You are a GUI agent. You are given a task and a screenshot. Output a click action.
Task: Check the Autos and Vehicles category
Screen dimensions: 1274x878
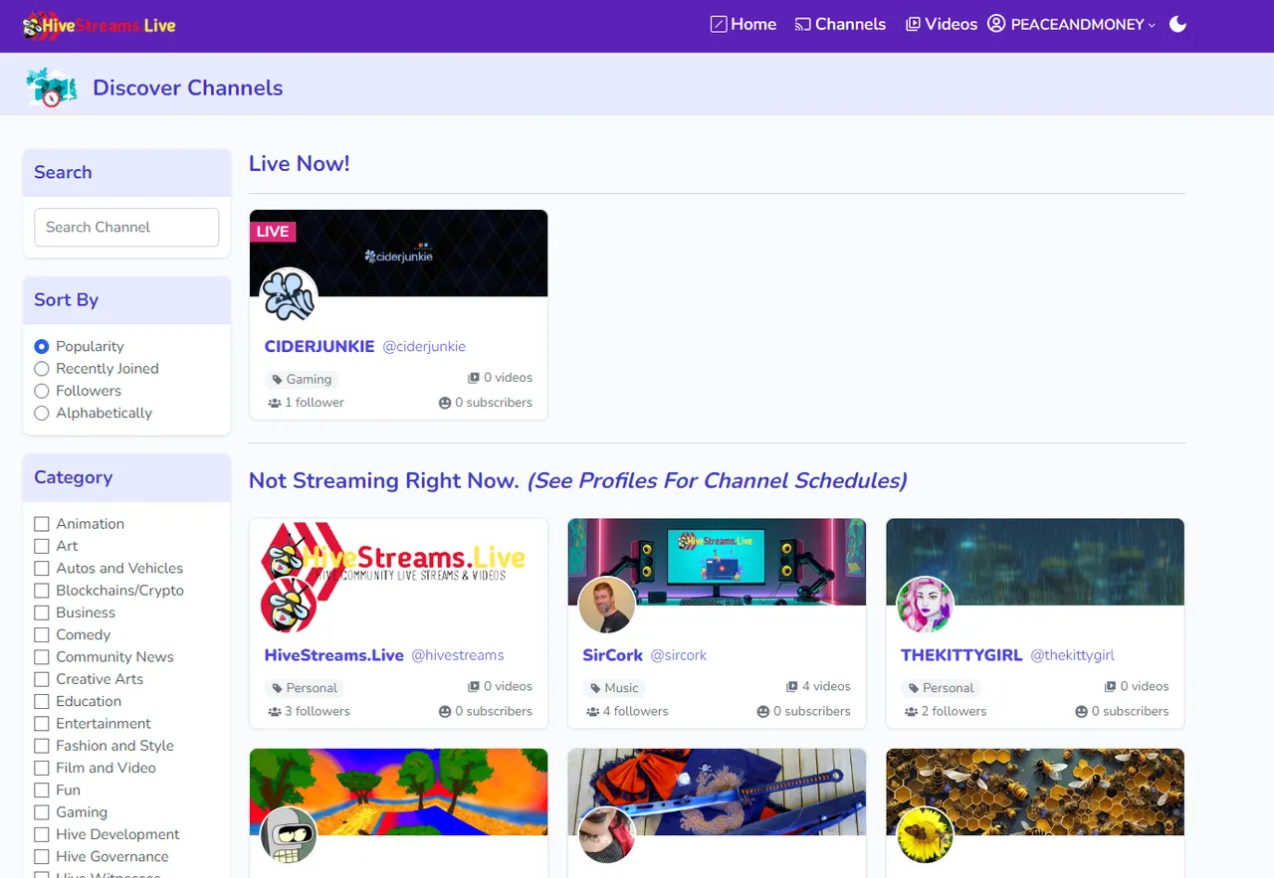(x=42, y=568)
